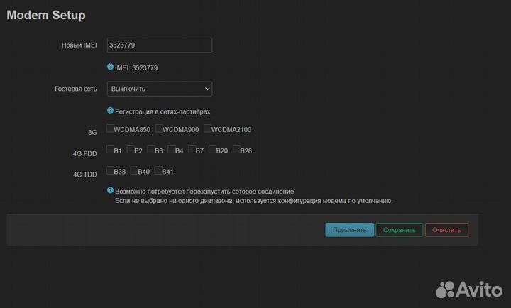Tick the B28 band checkbox
Viewport: 511px width, 308px height.
coord(236,150)
